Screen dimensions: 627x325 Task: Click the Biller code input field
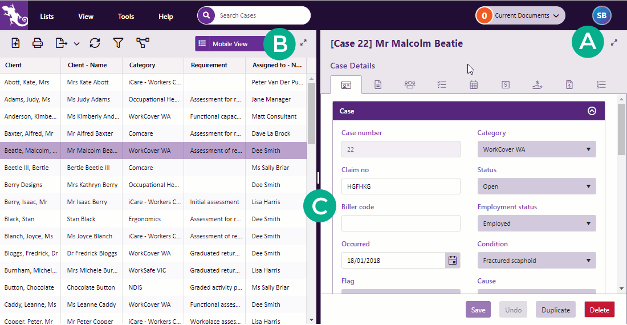[x=401, y=224]
